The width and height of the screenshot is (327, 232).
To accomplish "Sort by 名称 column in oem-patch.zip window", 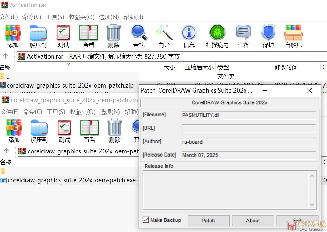I will [x=69, y=162].
